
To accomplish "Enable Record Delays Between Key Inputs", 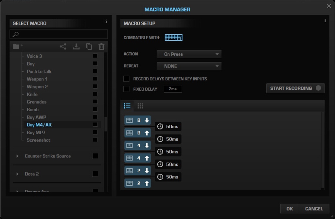I will coord(126,79).
